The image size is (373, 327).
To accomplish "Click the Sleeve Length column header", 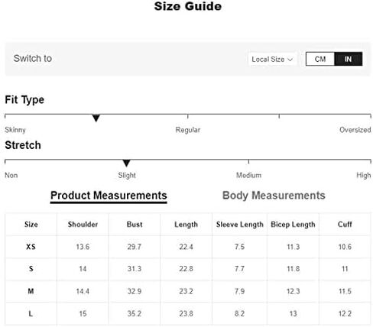I will coord(240,225).
